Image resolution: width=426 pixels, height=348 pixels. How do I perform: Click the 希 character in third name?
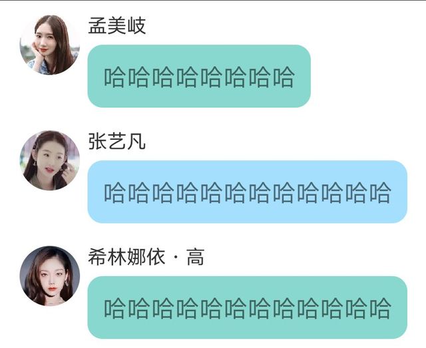pyautogui.click(x=98, y=257)
